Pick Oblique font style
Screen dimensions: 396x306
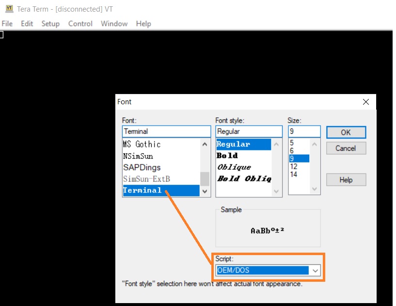pos(234,167)
